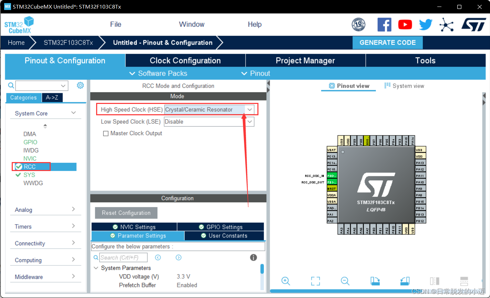Show parameter info icon
This screenshot has width=490, height=298.
253,257
